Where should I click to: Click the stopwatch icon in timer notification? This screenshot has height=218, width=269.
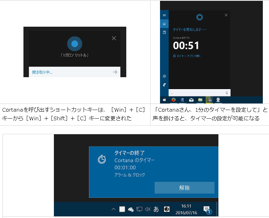[x=102, y=159]
